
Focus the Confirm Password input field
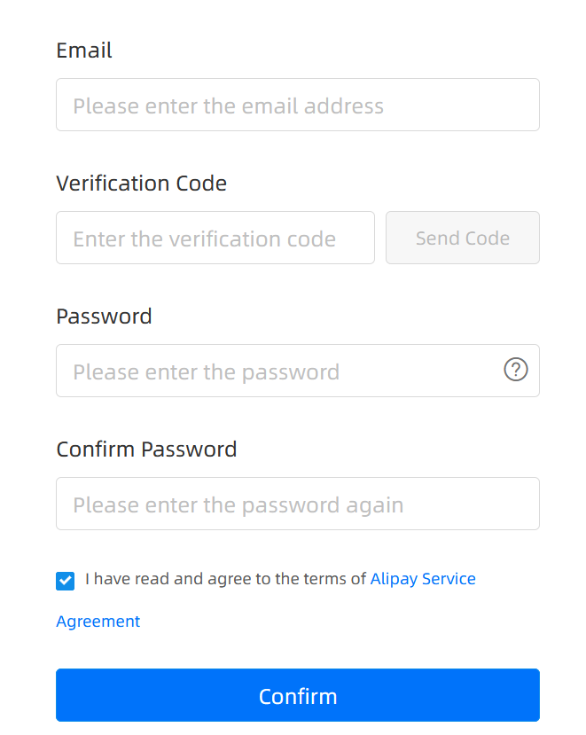click(x=297, y=504)
